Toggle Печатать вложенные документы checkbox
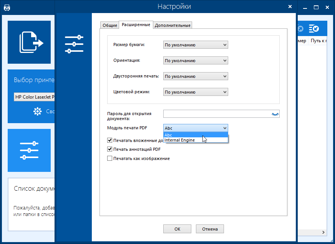The image size is (335, 244). point(109,140)
